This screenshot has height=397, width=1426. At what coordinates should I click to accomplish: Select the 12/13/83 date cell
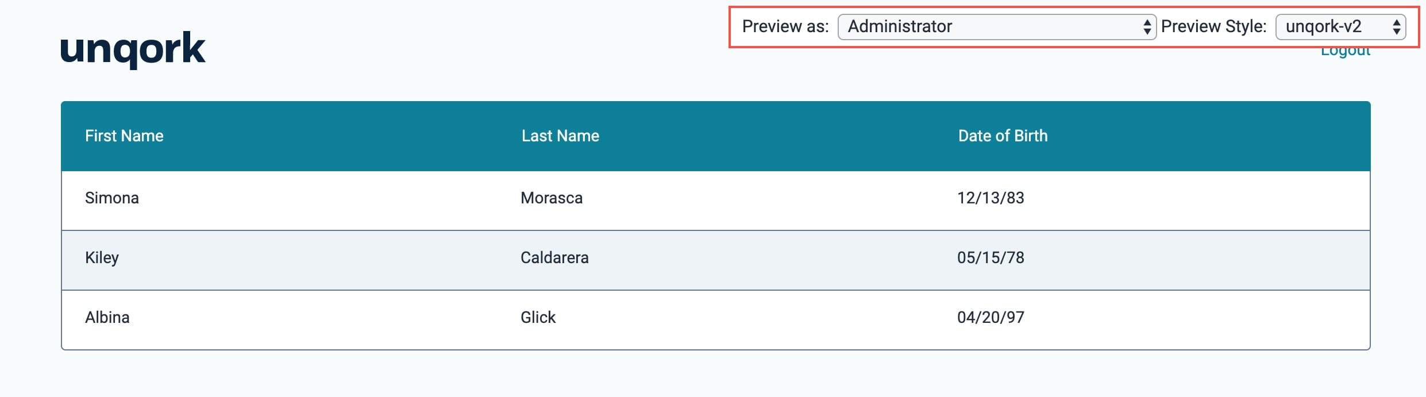pyautogui.click(x=991, y=198)
